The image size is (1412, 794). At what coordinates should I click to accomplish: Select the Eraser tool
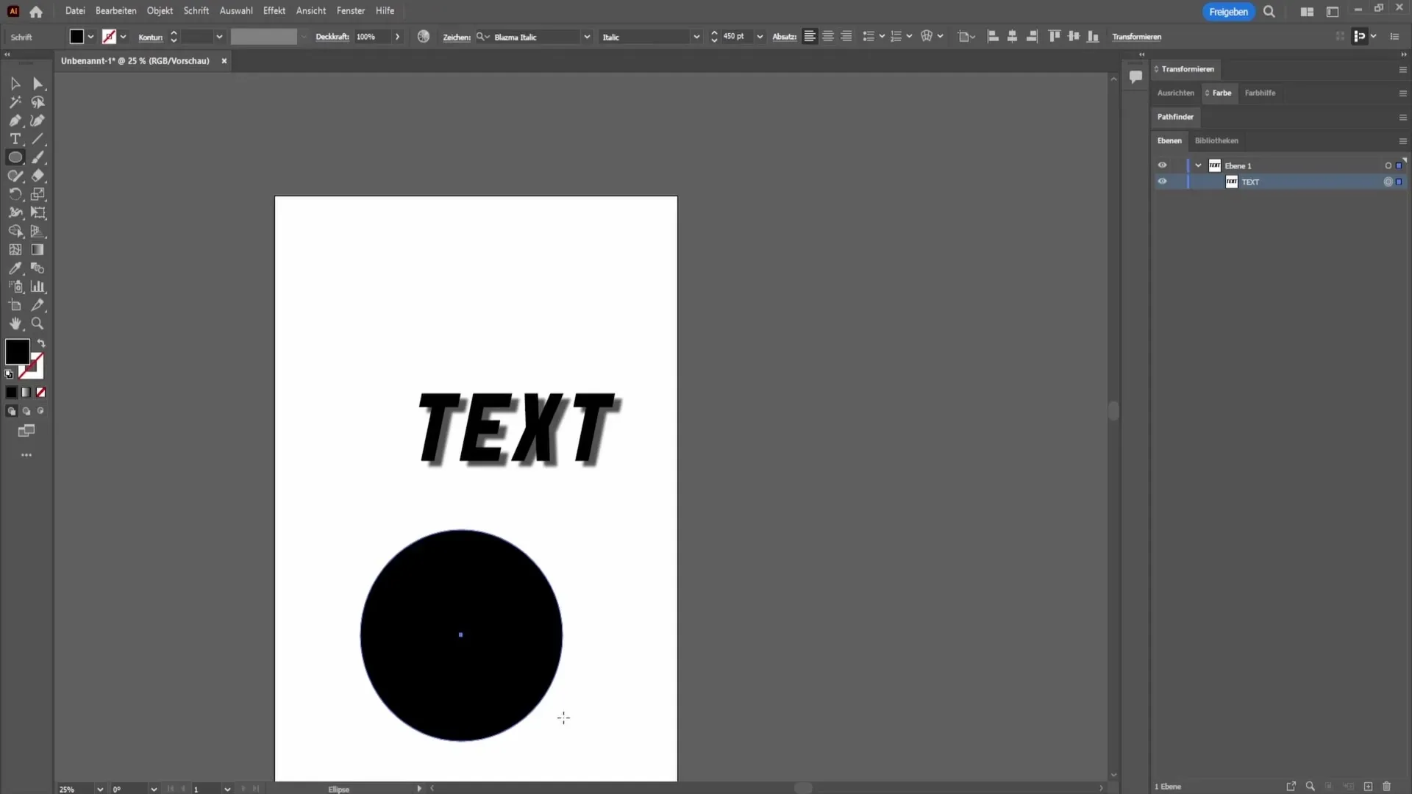coord(38,176)
